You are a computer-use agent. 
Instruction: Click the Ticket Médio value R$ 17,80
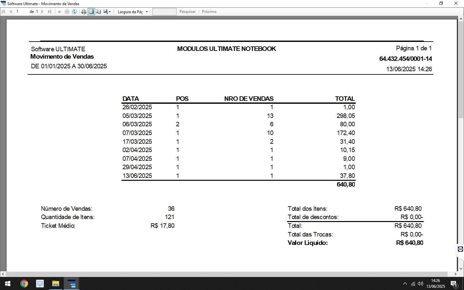point(162,226)
